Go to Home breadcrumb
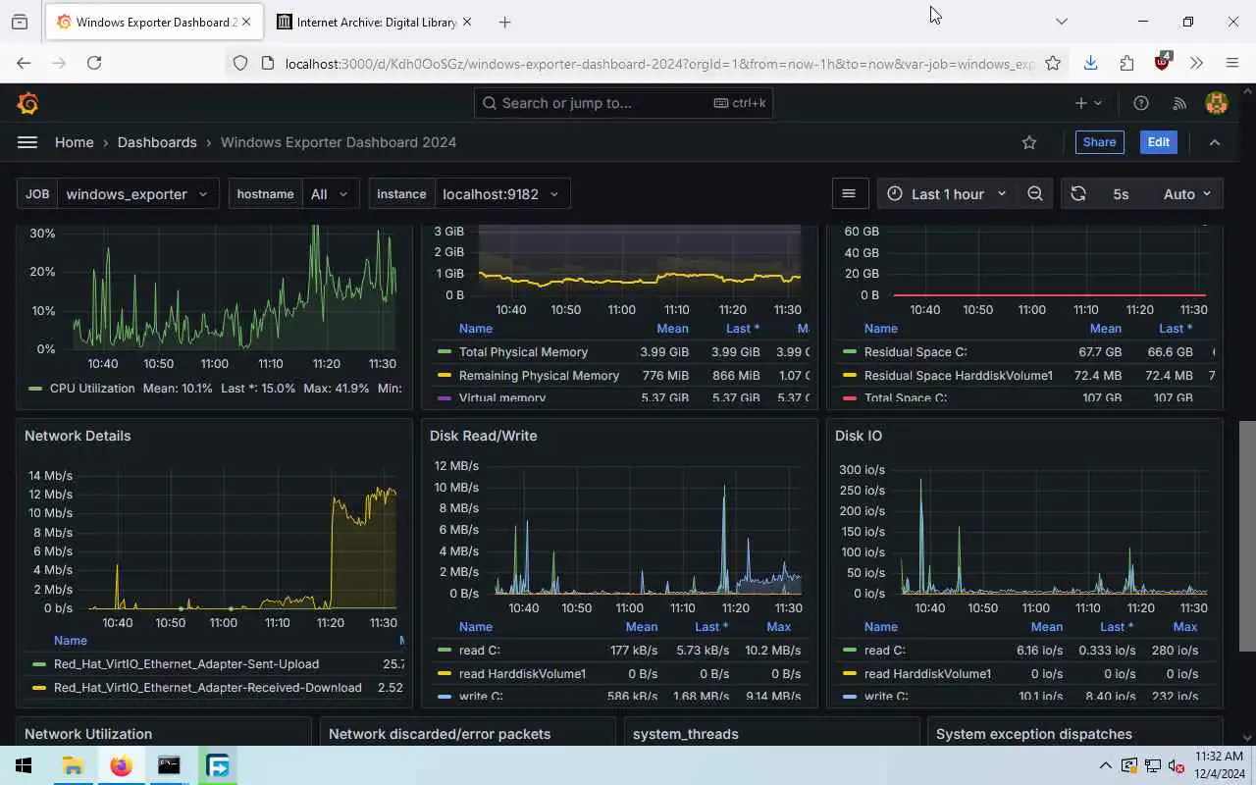 click(x=75, y=142)
